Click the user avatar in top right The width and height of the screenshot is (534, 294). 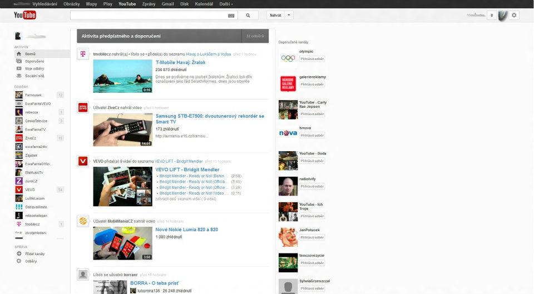point(503,15)
